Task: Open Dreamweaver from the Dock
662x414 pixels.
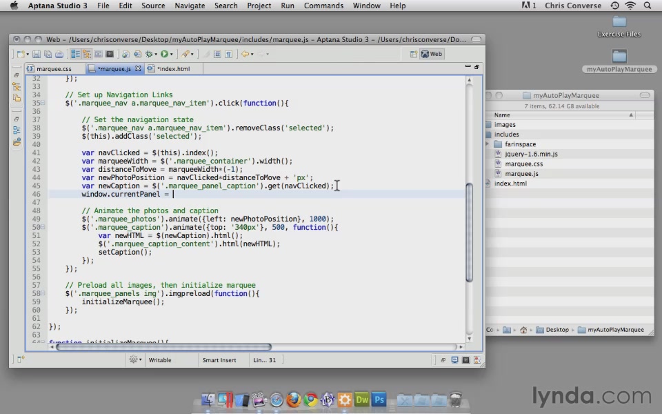Action: pos(362,400)
